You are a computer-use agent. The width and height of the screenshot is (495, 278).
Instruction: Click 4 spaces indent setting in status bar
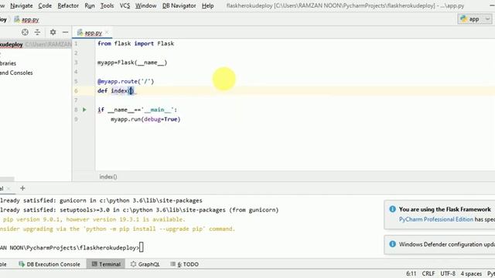coord(471,273)
